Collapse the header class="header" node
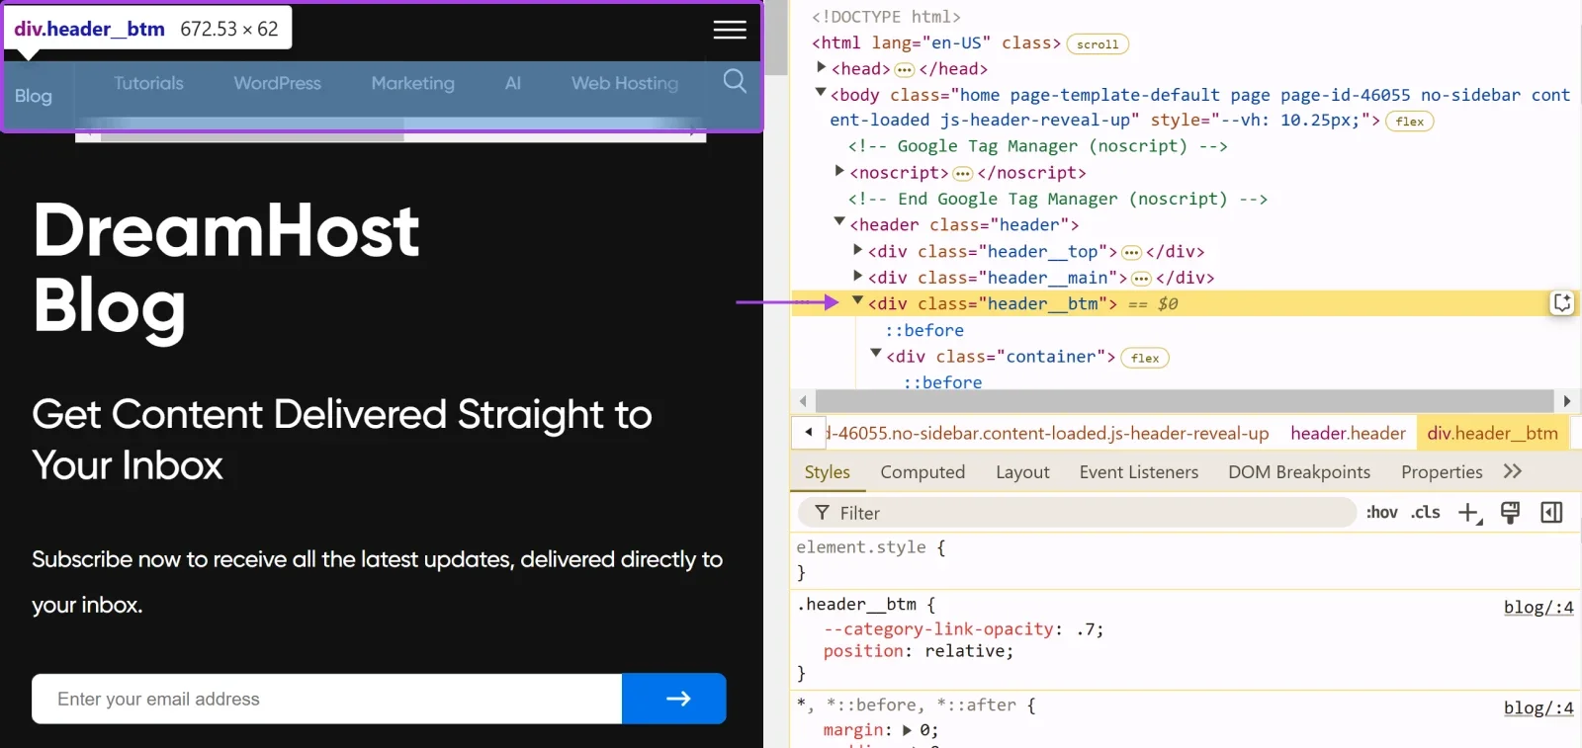Image resolution: width=1582 pixels, height=748 pixels. [x=838, y=222]
